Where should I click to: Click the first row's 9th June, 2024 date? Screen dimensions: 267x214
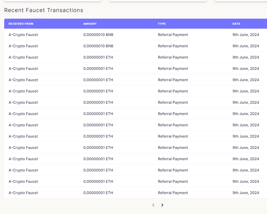coord(246,35)
